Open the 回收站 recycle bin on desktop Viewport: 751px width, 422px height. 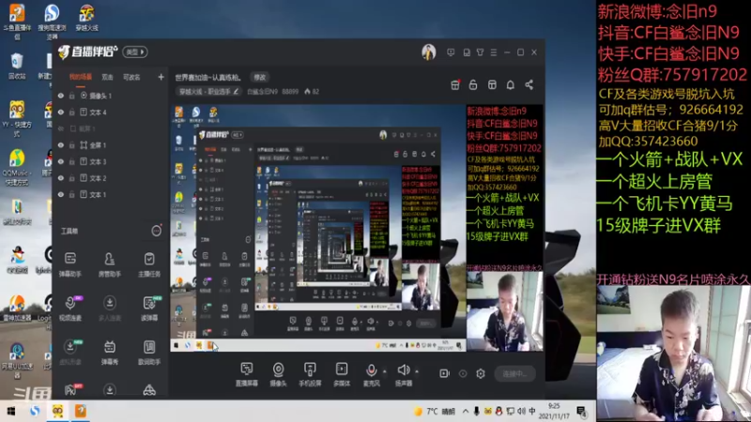tap(17, 67)
